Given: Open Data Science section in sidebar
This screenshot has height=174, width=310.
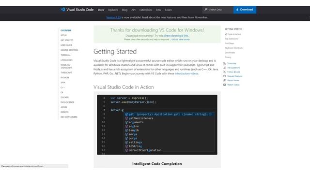Looking at the screenshot, I should click(67, 102).
